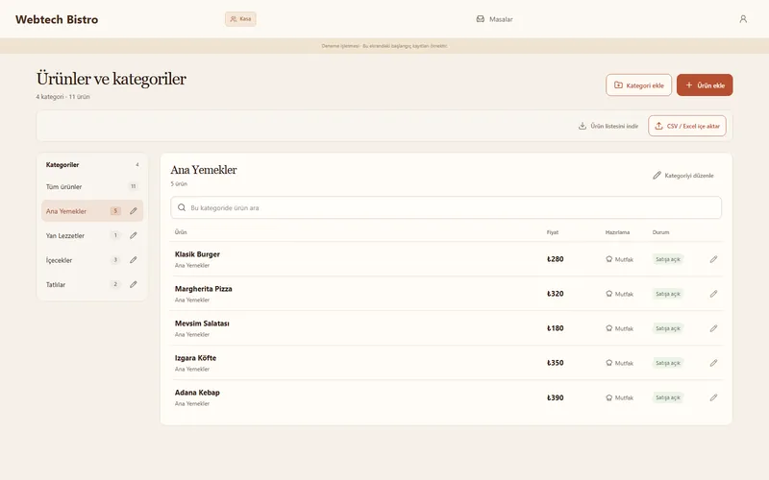Edit the Klasik Burger product pencil
769x480 pixels.
click(713, 259)
